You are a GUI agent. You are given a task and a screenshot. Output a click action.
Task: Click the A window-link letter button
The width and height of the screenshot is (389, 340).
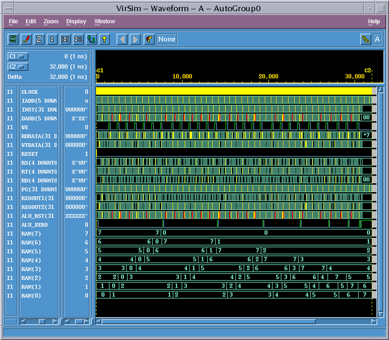pos(377,39)
